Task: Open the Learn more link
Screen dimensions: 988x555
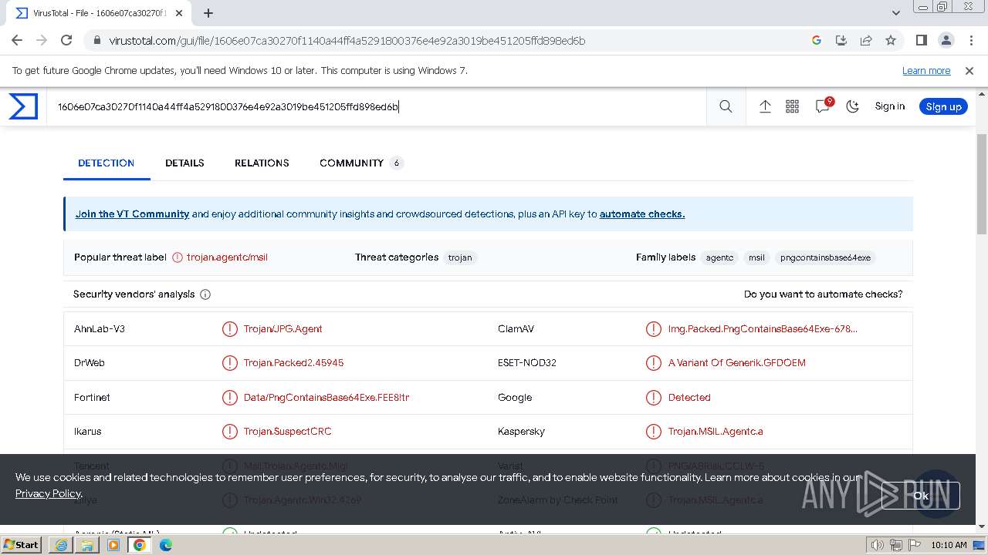Action: pos(926,71)
